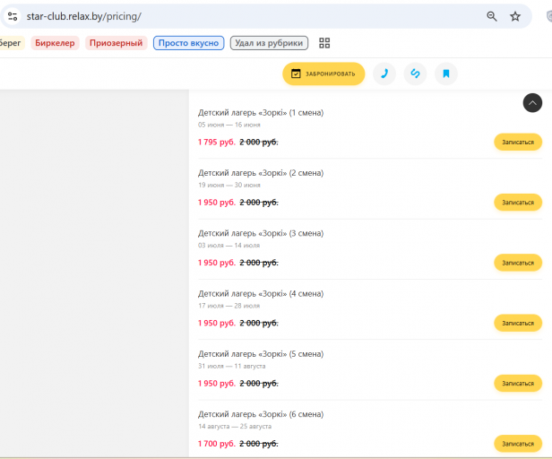Open the bookmarks grid icon
Viewport: 552px width, 459px height.
(324, 43)
